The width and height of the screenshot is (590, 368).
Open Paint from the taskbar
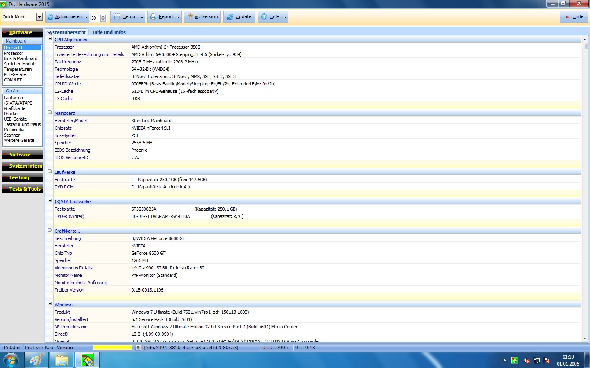click(x=36, y=360)
